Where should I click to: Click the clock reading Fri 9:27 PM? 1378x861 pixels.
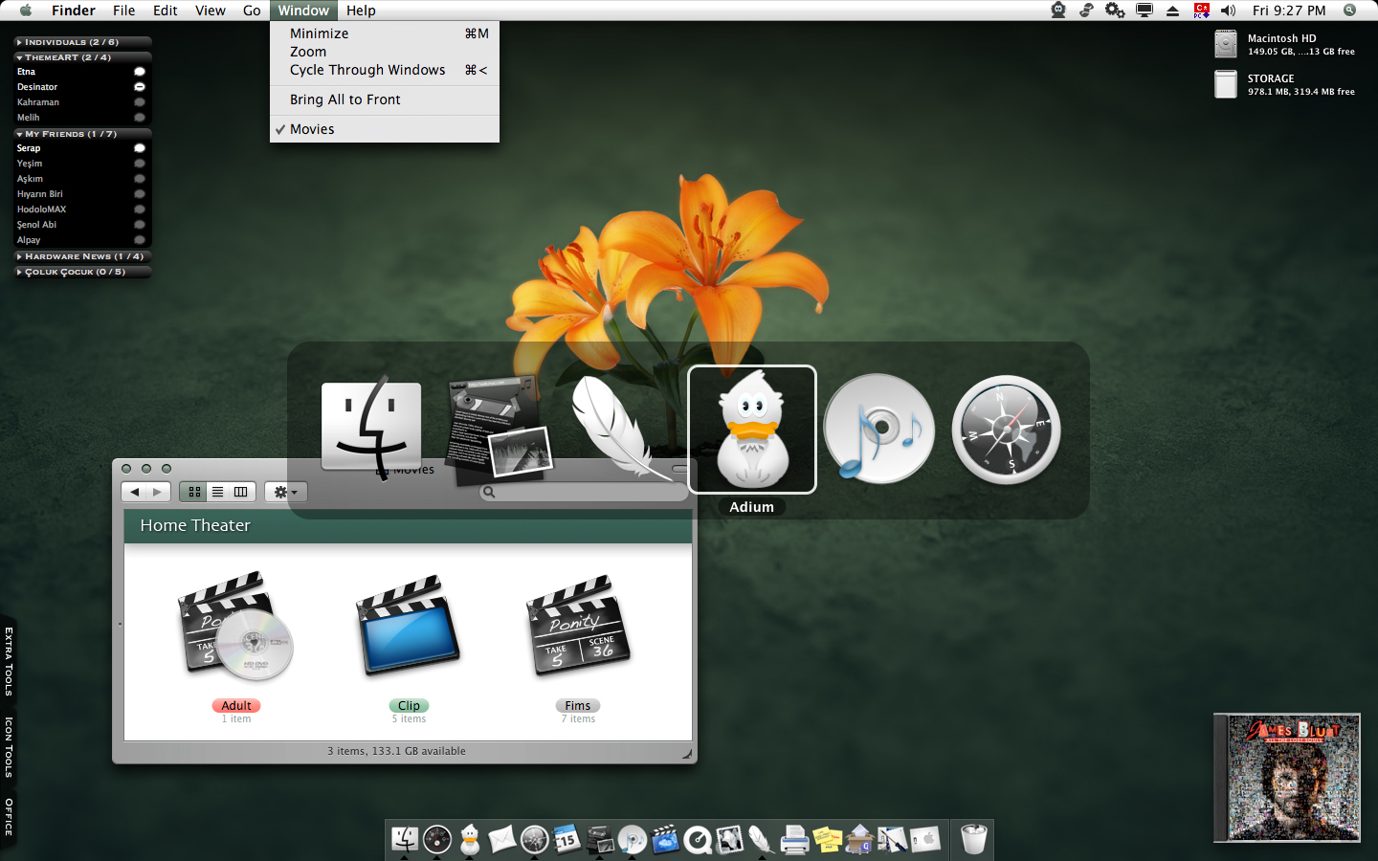pos(1289,11)
